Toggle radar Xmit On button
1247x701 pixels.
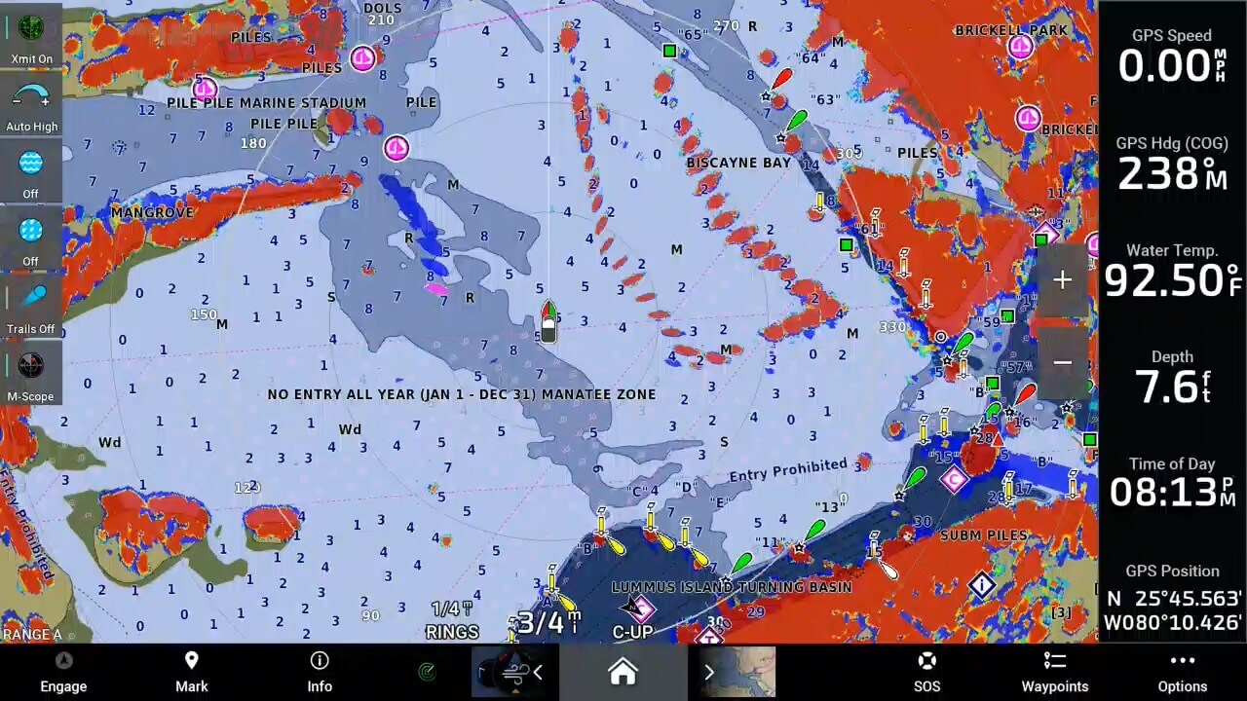click(x=31, y=37)
